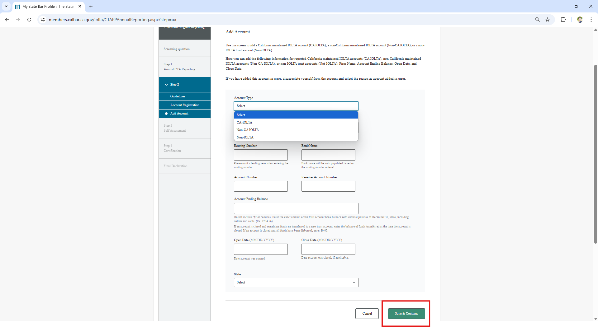Image resolution: width=598 pixels, height=327 pixels.
Task: Open Screening question sidebar item
Action: (x=185, y=49)
